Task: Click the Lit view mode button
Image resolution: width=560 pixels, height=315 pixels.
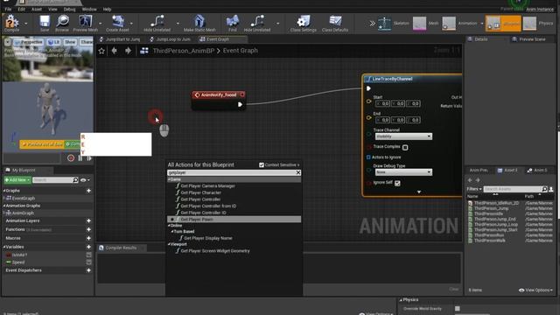Action: pyautogui.click(x=54, y=42)
